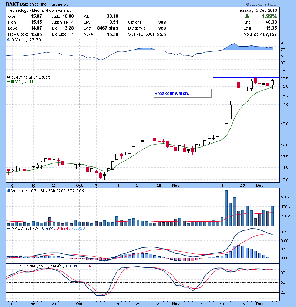Click the DAKT (Daily) 15.35 label
This screenshot has height=307, width=296.
click(31, 78)
